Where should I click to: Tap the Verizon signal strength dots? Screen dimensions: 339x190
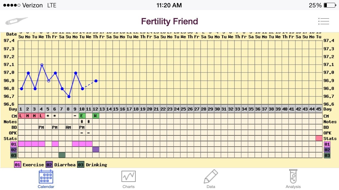click(x=12, y=5)
